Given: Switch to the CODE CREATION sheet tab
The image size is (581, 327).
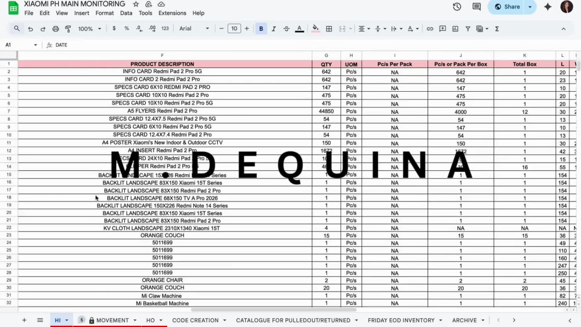Looking at the screenshot, I should click(x=195, y=321).
